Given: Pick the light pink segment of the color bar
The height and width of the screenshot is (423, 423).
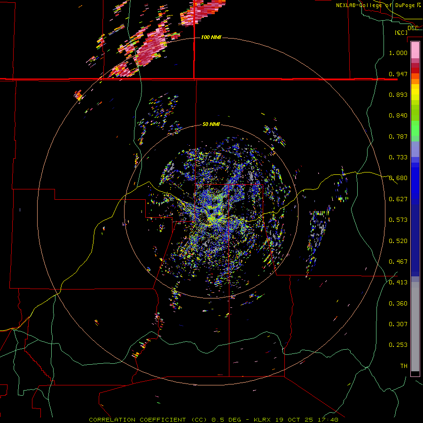Looking at the screenshot, I should pyautogui.click(x=415, y=50).
